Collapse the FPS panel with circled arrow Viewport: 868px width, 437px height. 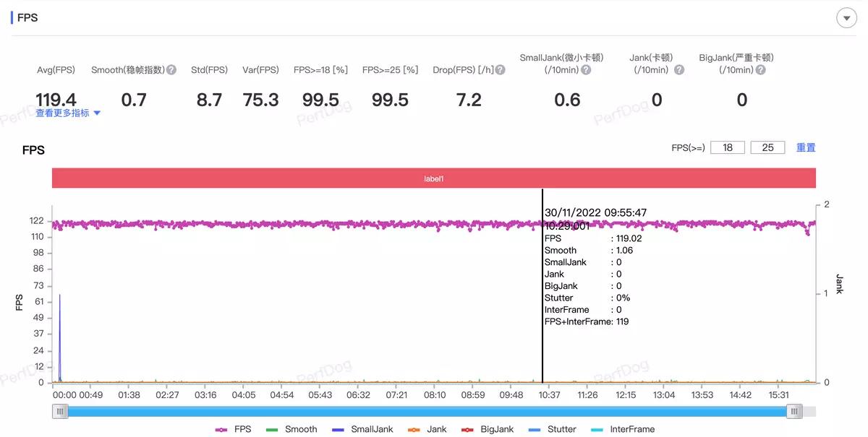tap(846, 18)
